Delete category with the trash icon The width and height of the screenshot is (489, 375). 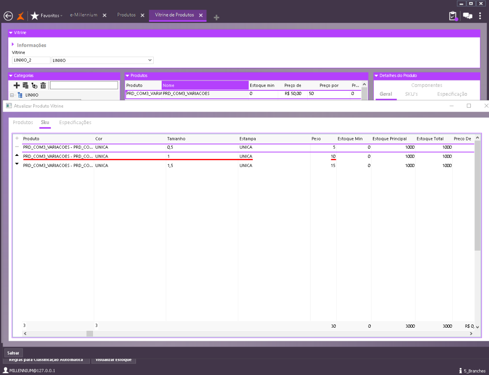pos(43,85)
